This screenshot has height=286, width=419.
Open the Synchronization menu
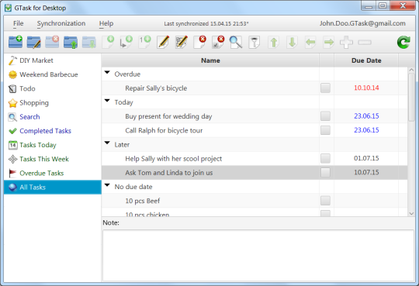pyautogui.click(x=61, y=23)
